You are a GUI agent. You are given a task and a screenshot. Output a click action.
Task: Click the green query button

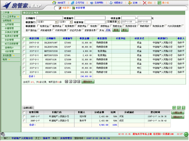pyautogui.click(x=116, y=30)
